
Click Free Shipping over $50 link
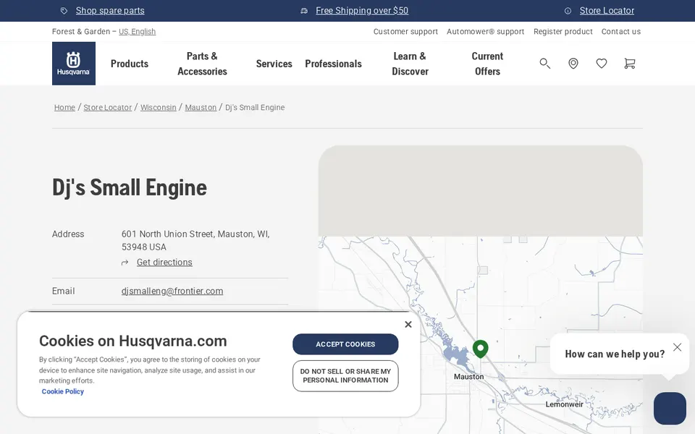coord(362,11)
